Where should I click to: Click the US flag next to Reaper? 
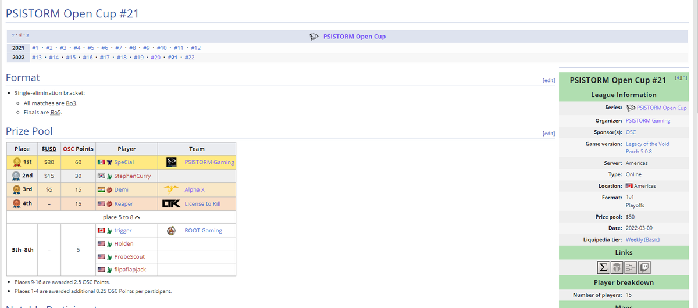101,204
